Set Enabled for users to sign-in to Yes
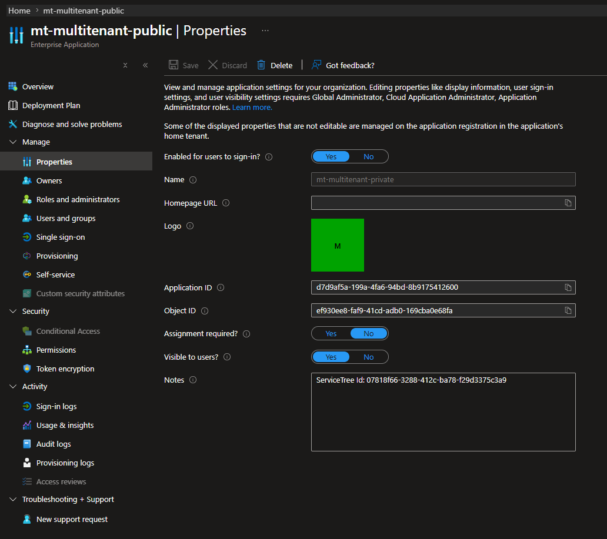 [x=331, y=157]
